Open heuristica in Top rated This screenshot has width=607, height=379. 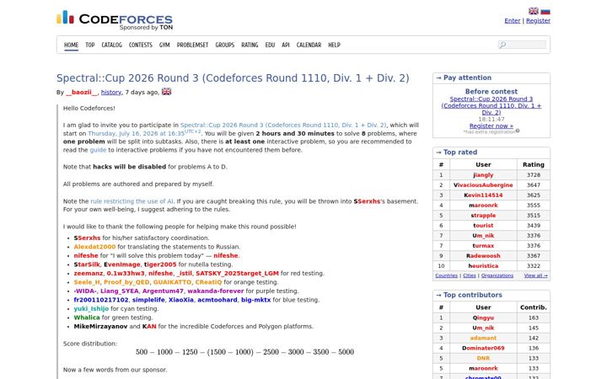coord(483,266)
